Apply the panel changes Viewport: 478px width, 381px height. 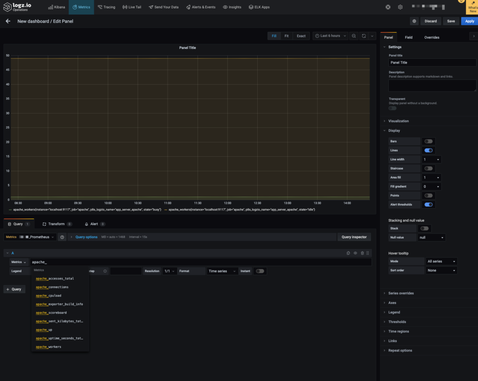(x=470, y=21)
